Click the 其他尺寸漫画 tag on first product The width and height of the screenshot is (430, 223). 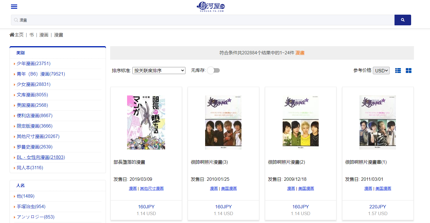coord(152,189)
